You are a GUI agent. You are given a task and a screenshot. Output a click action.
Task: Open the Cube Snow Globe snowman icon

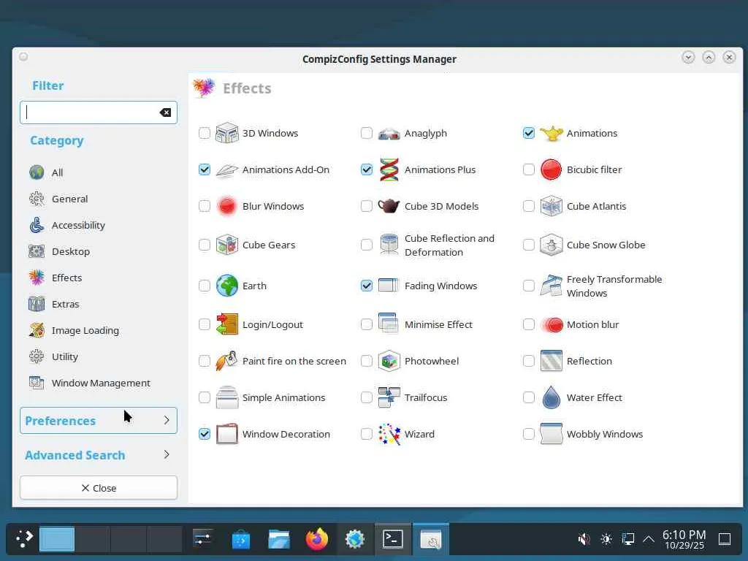click(x=551, y=245)
